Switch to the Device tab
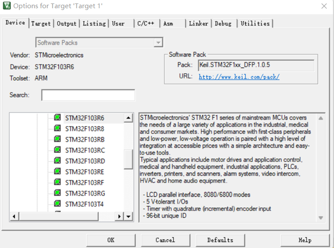This screenshot has height=248, width=334. pos(15,22)
